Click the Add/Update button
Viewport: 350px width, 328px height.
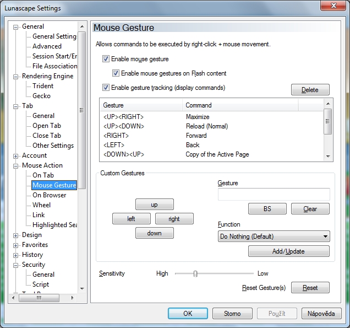tap(288, 251)
